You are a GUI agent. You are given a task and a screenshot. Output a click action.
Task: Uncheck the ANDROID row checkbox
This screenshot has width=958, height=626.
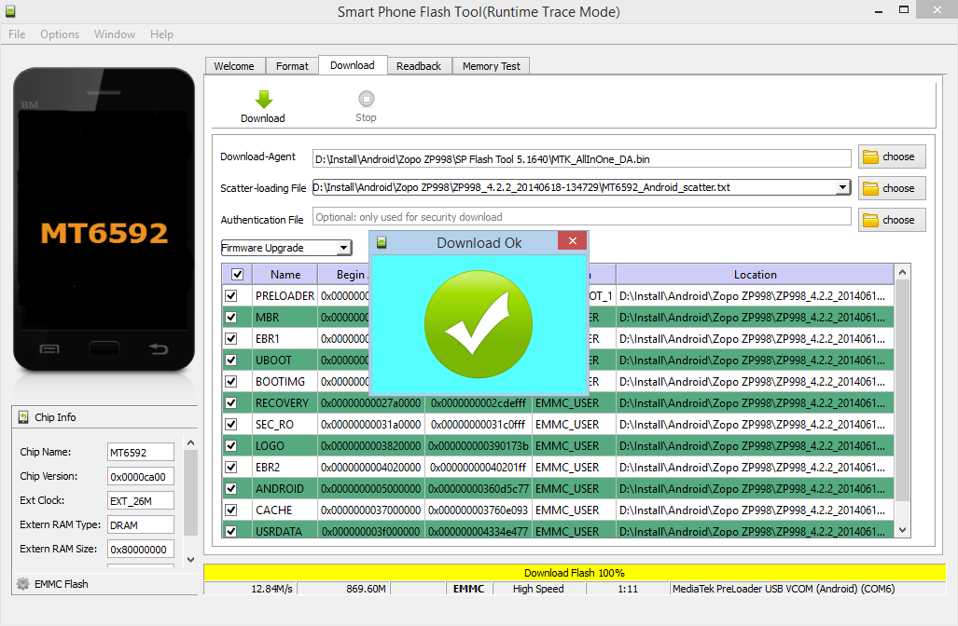click(x=231, y=489)
